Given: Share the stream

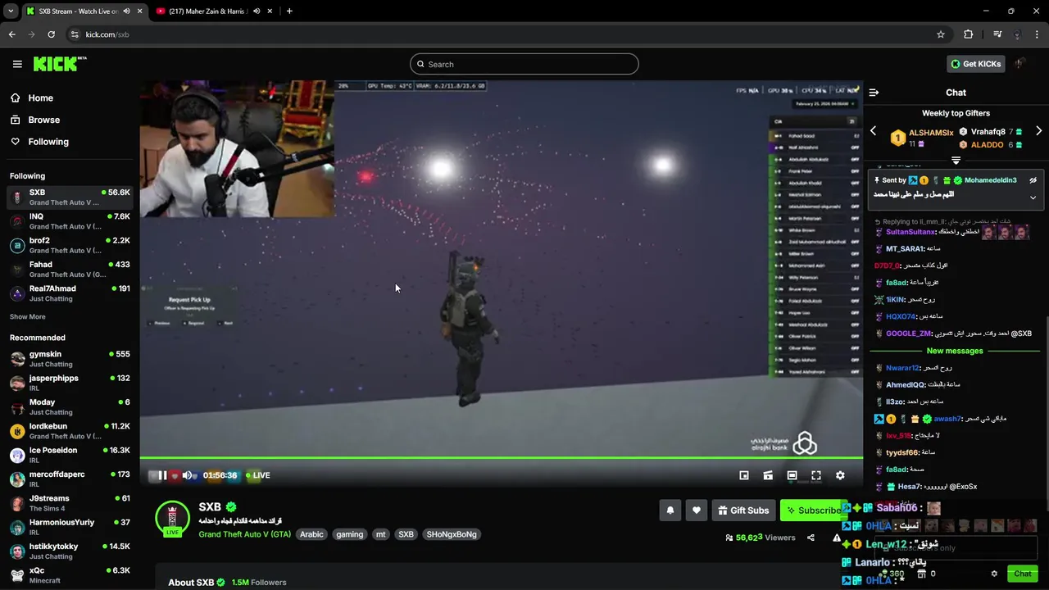Looking at the screenshot, I should point(811,538).
